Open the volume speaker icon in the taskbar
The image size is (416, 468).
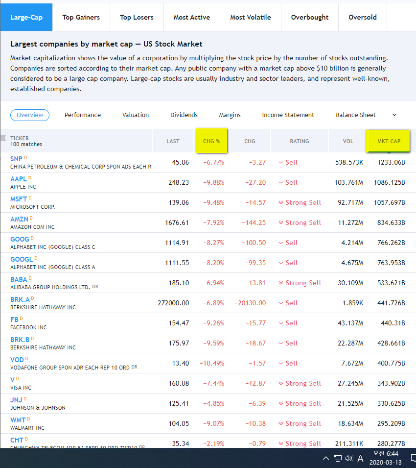(348, 458)
